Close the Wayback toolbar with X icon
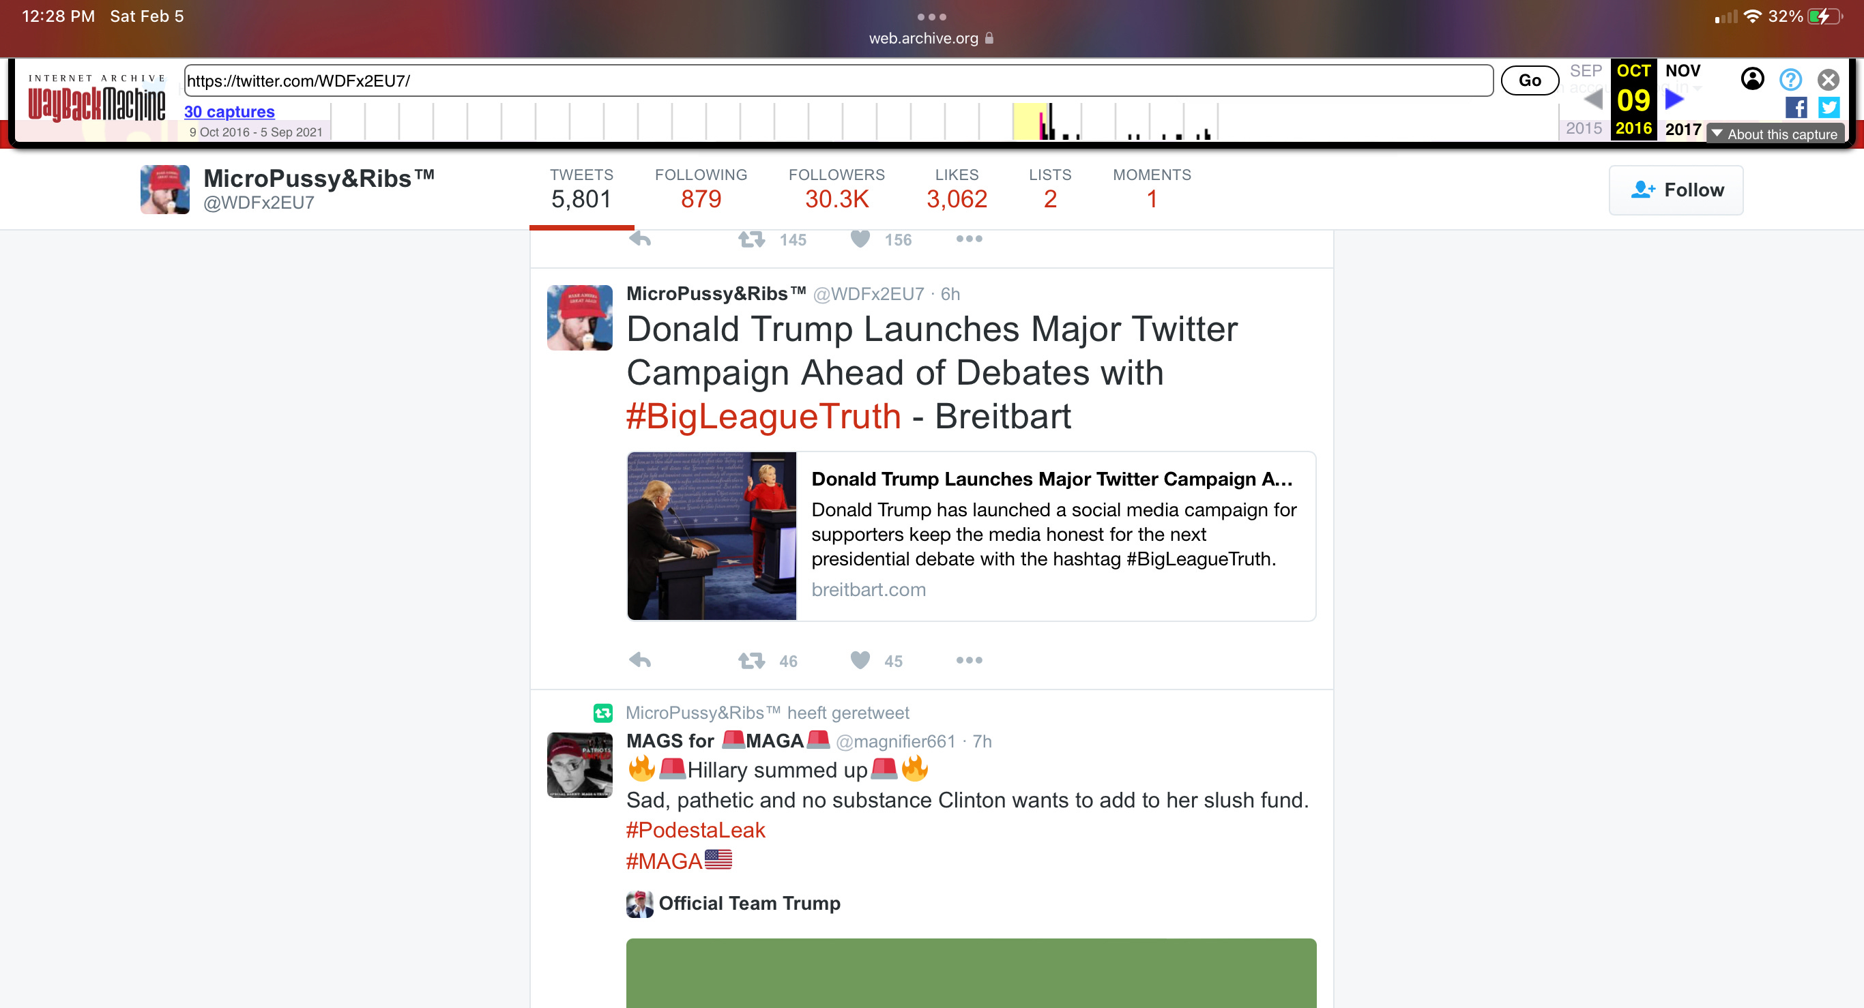 pyautogui.click(x=1828, y=79)
